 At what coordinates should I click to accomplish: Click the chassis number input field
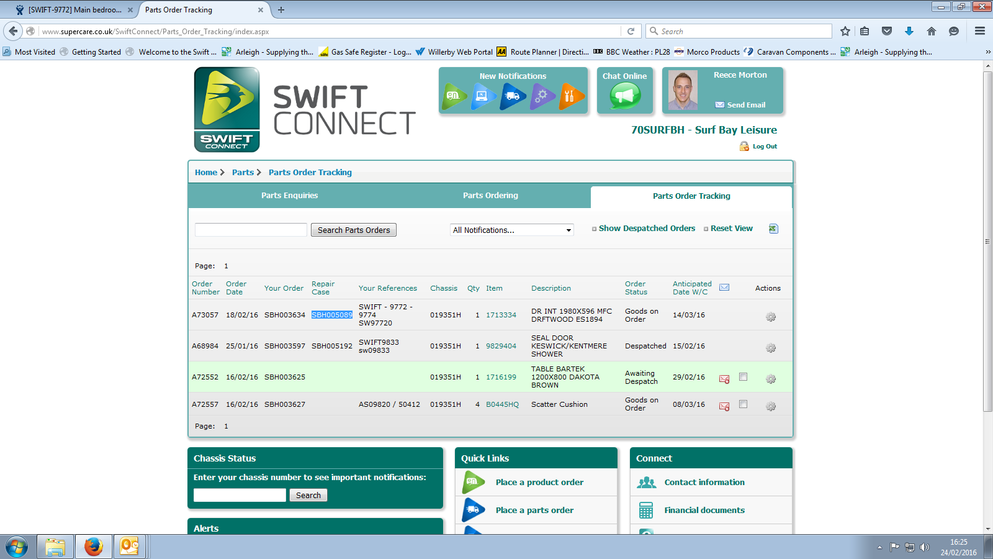[x=240, y=495]
